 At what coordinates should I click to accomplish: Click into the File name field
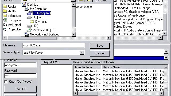[53, 45]
